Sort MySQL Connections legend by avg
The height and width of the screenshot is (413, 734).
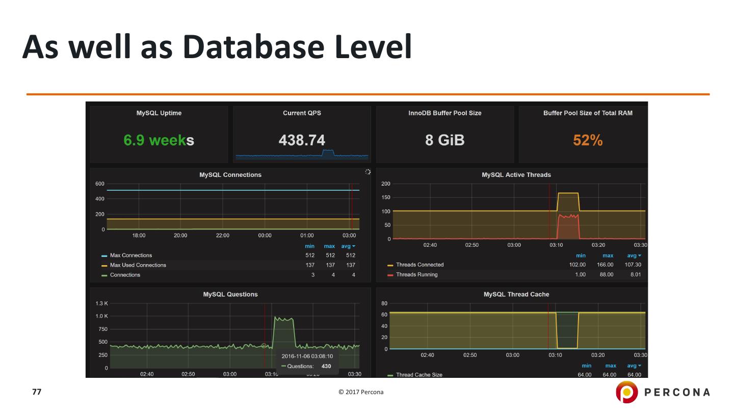tap(348, 246)
